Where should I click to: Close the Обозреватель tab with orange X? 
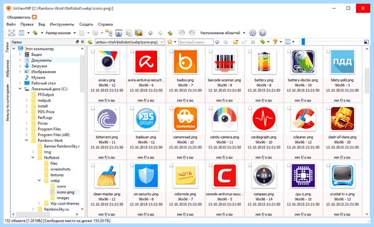pyautogui.click(x=34, y=17)
